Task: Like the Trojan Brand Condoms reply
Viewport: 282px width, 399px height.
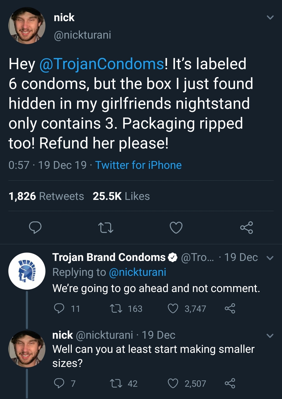Action: (173, 308)
